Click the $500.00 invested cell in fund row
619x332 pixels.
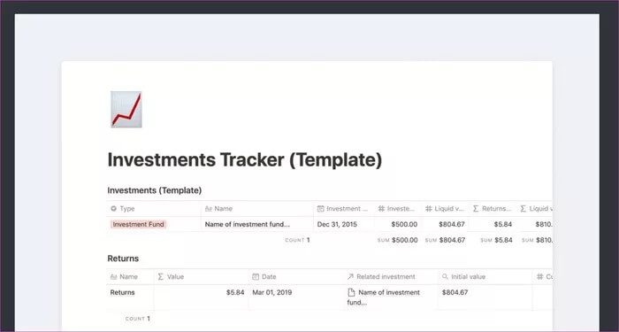pyautogui.click(x=404, y=225)
